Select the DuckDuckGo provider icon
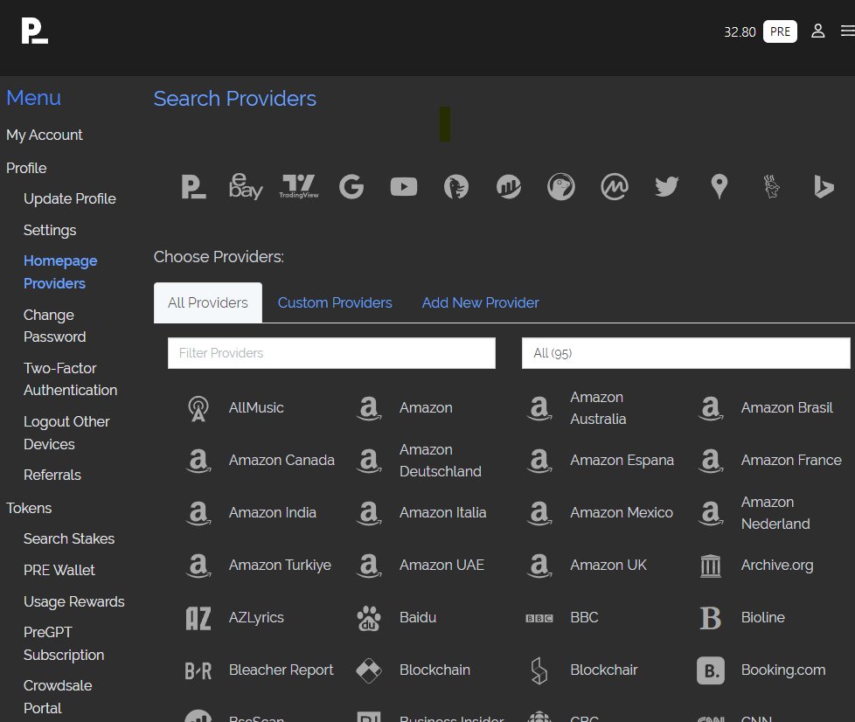Image resolution: width=855 pixels, height=722 pixels. pyautogui.click(x=455, y=187)
